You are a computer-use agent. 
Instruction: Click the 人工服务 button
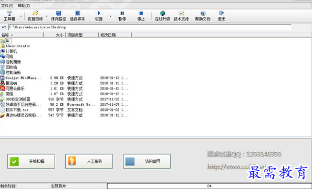89,161
